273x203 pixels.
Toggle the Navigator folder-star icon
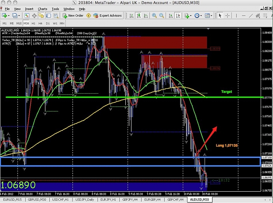click(41, 16)
